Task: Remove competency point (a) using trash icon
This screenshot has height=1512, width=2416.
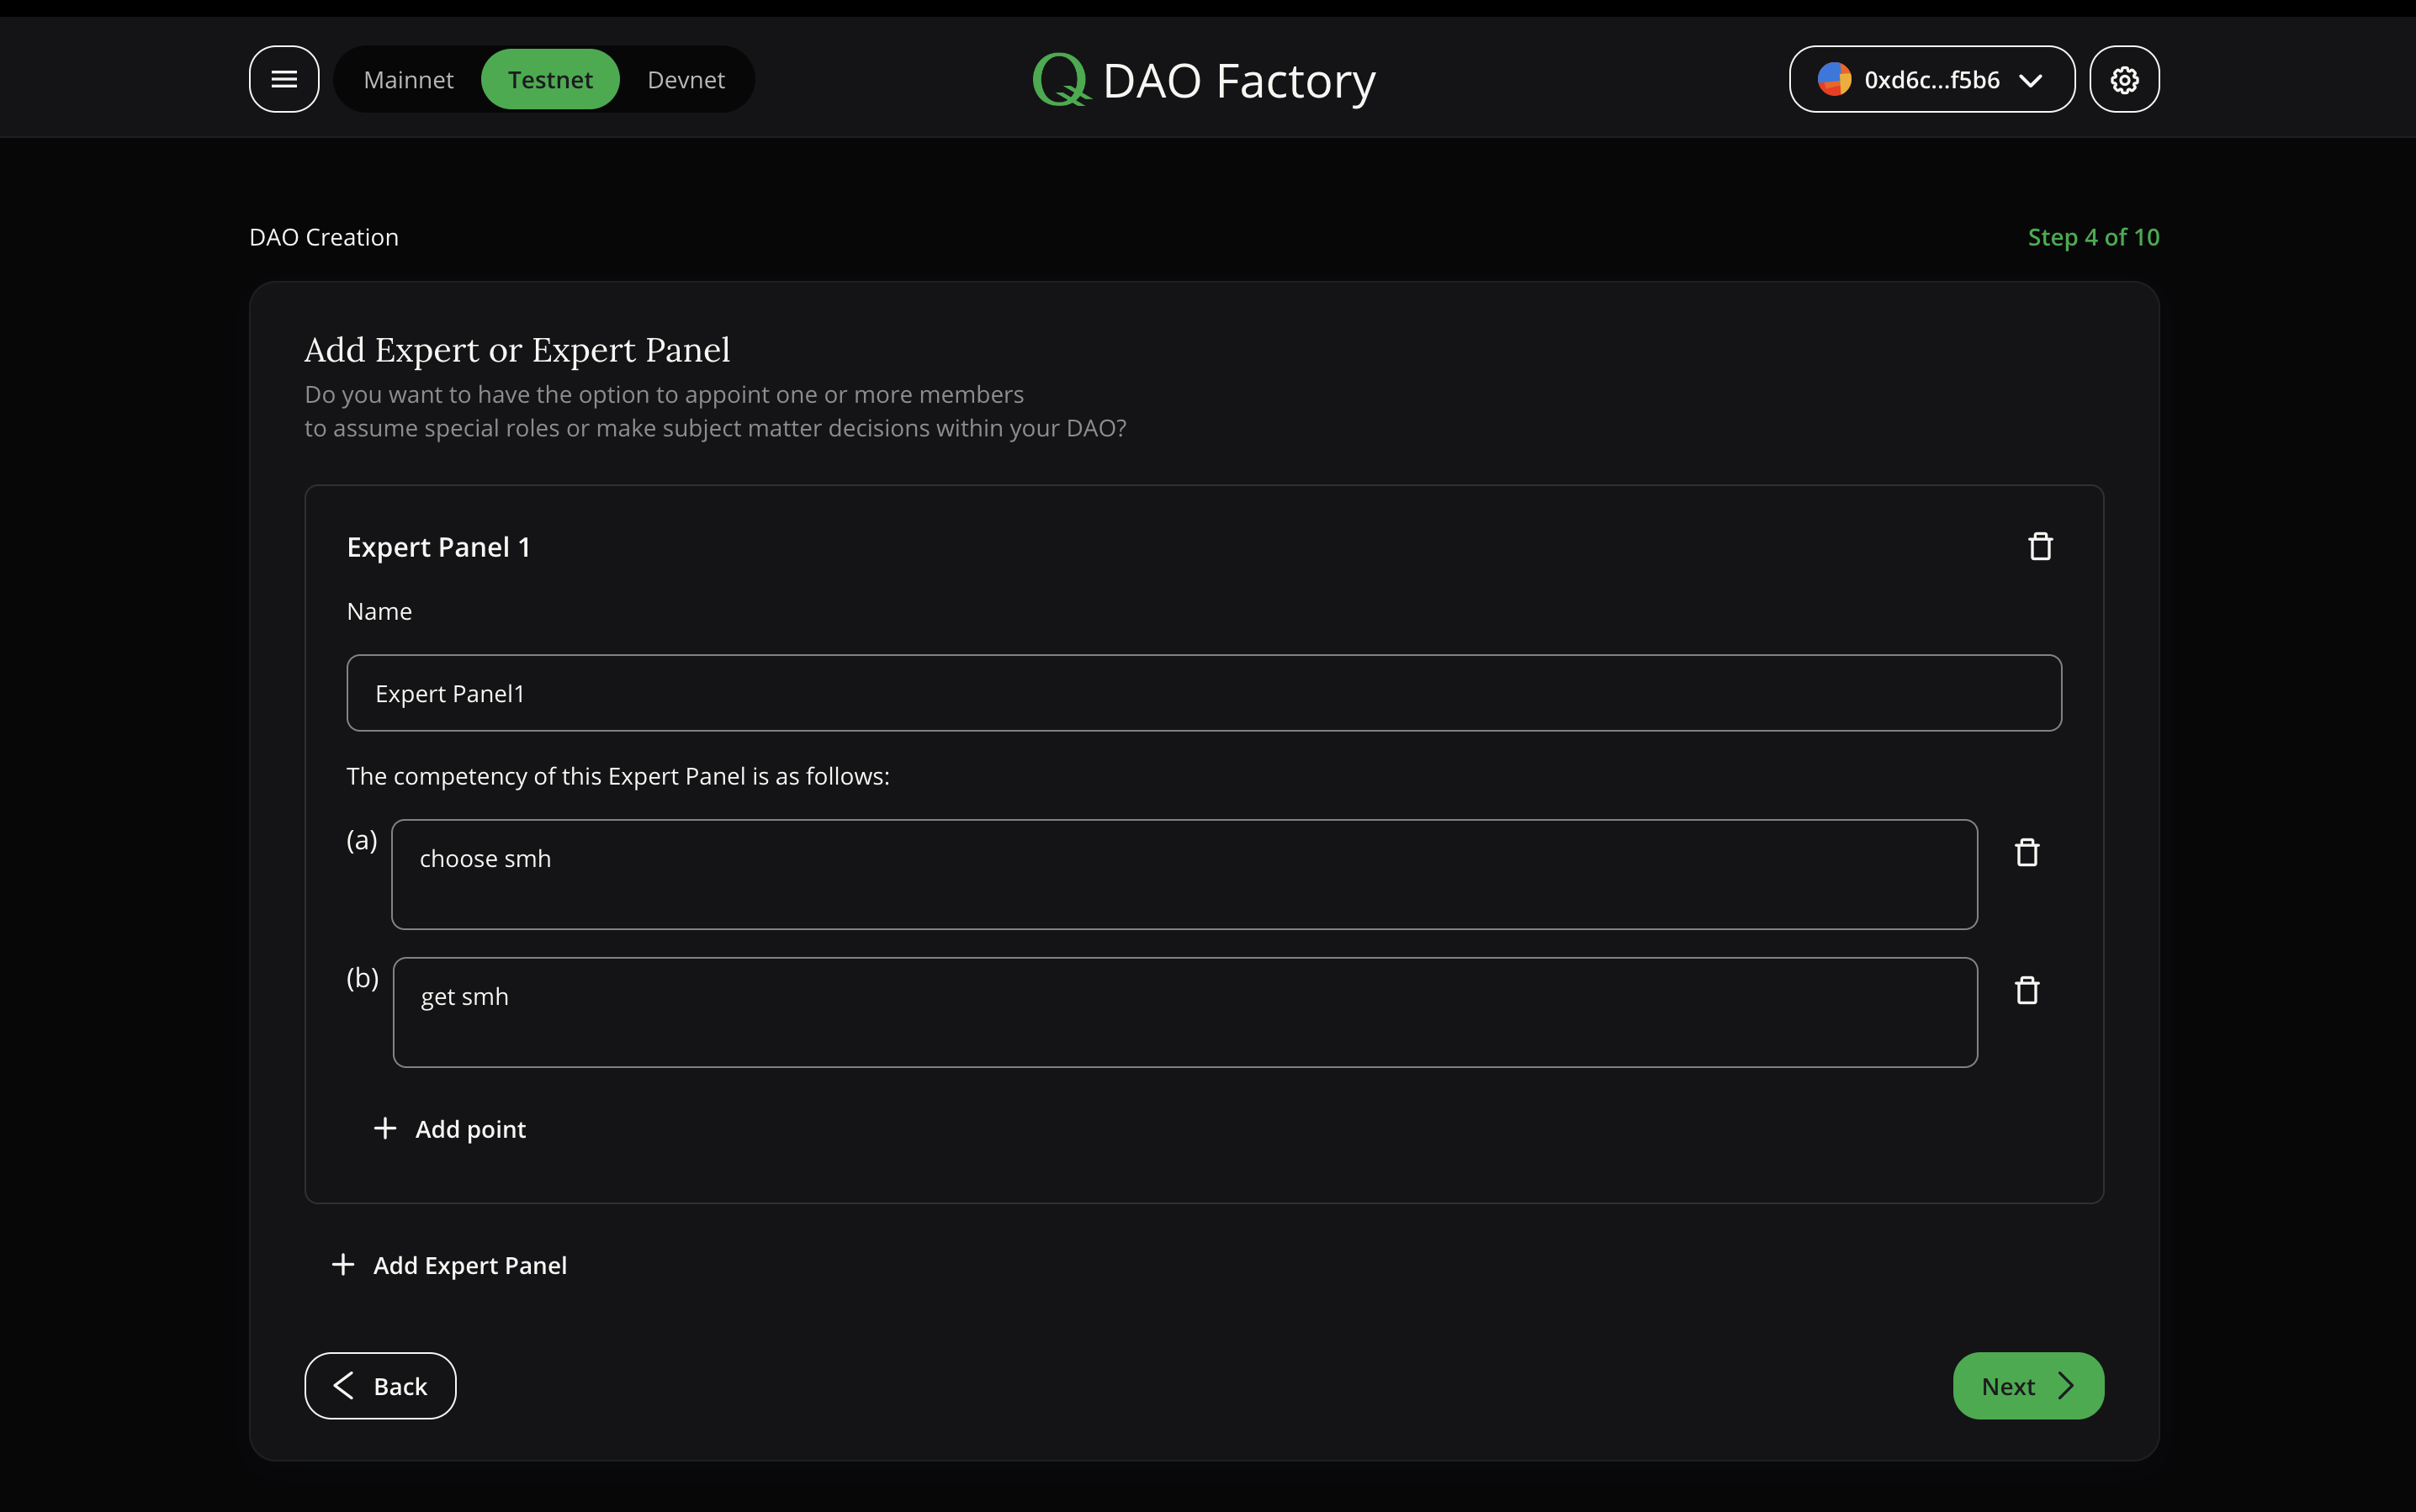Action: [x=2027, y=851]
